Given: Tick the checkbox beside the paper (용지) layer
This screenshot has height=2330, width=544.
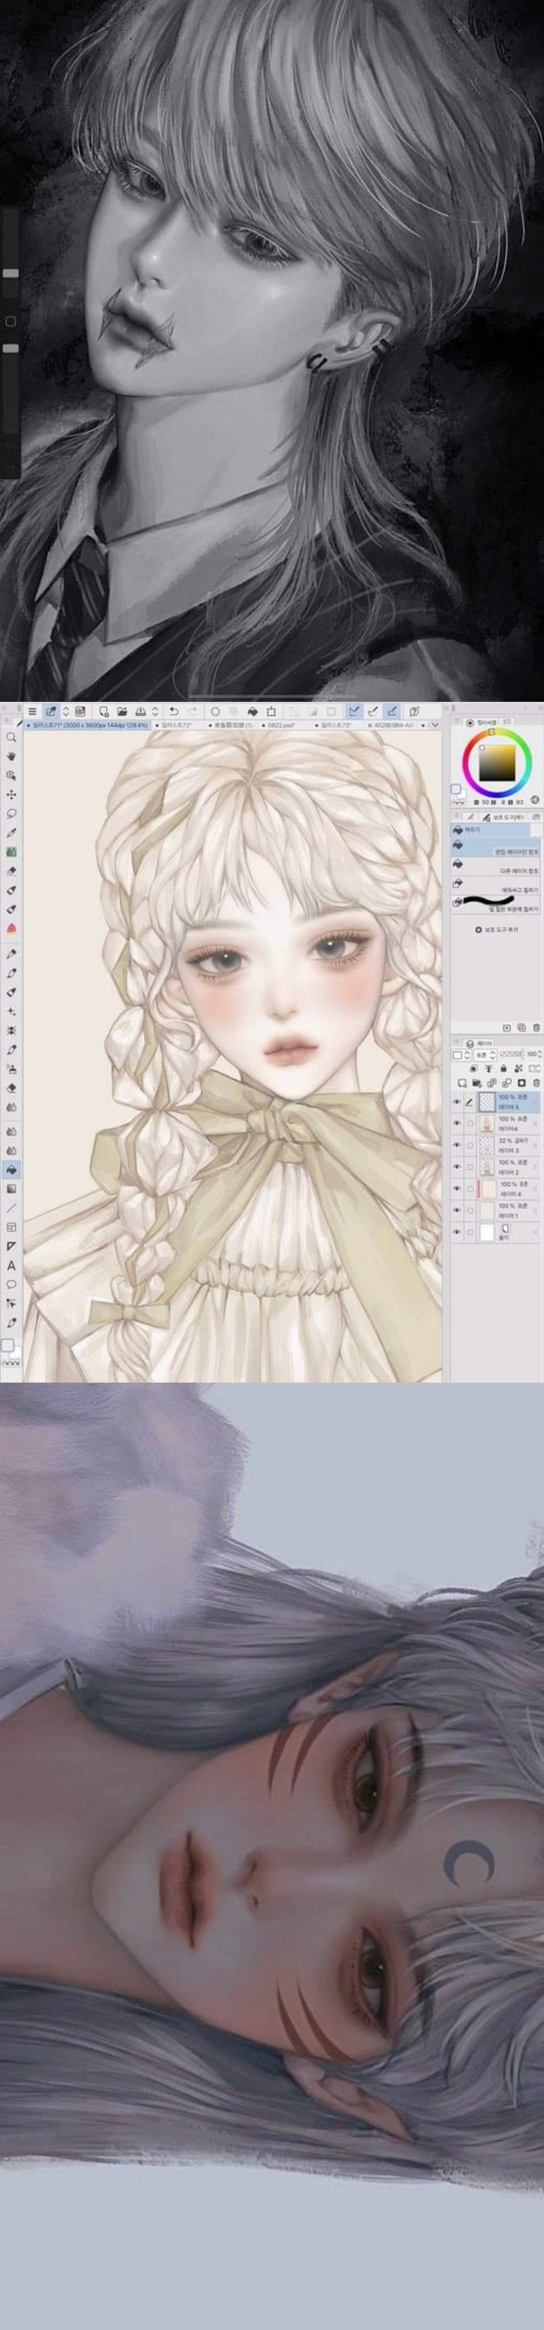Looking at the screenshot, I should pyautogui.click(x=470, y=1232).
